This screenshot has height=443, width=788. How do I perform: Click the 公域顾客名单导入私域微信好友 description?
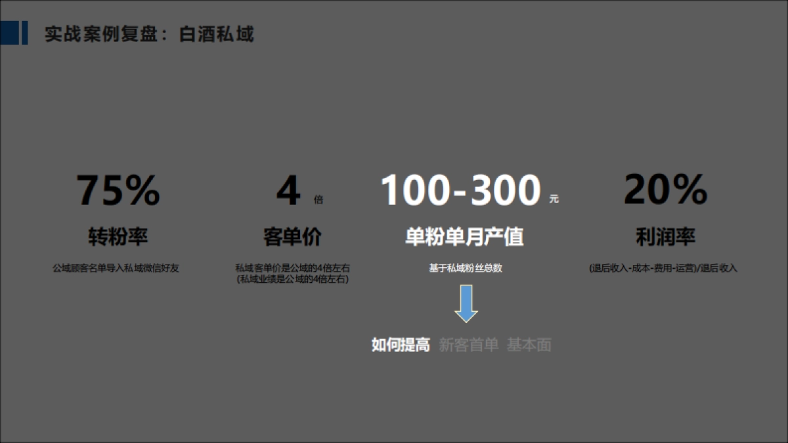click(116, 268)
